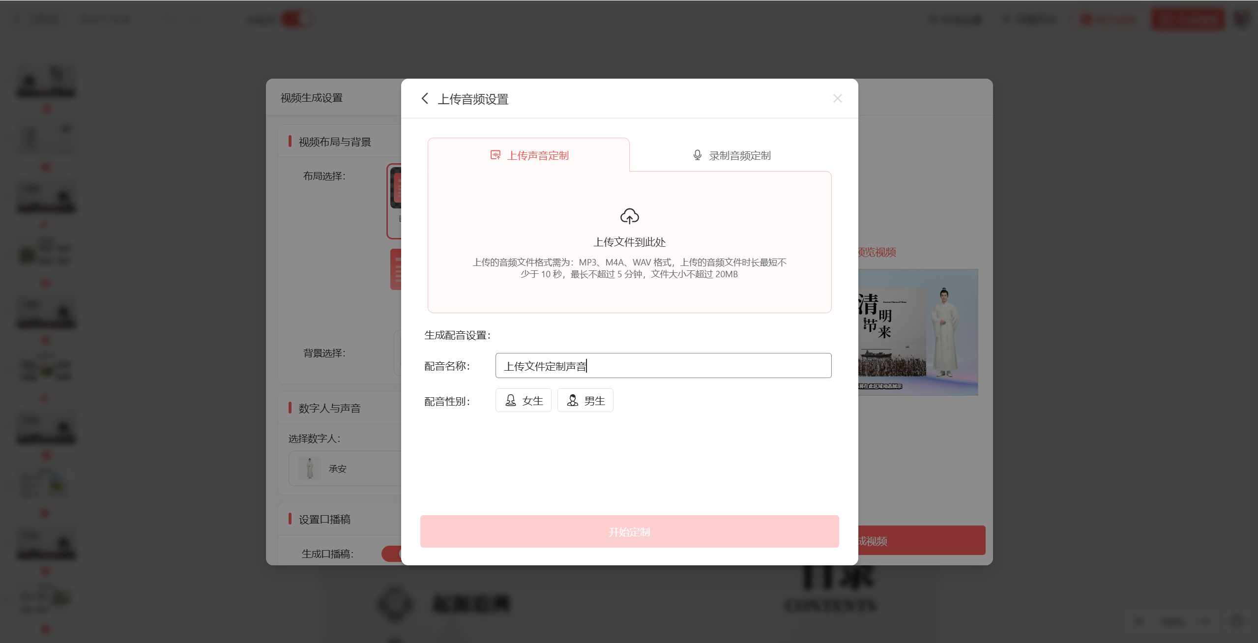Click the preview video thumbnail of 清明

click(917, 332)
